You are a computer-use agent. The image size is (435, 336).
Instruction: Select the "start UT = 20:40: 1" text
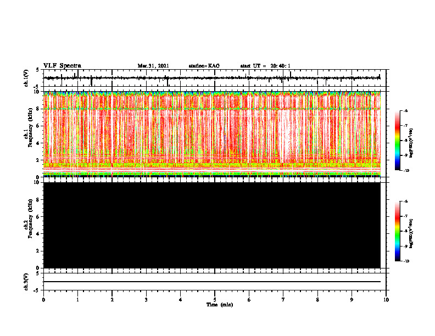pos(265,66)
